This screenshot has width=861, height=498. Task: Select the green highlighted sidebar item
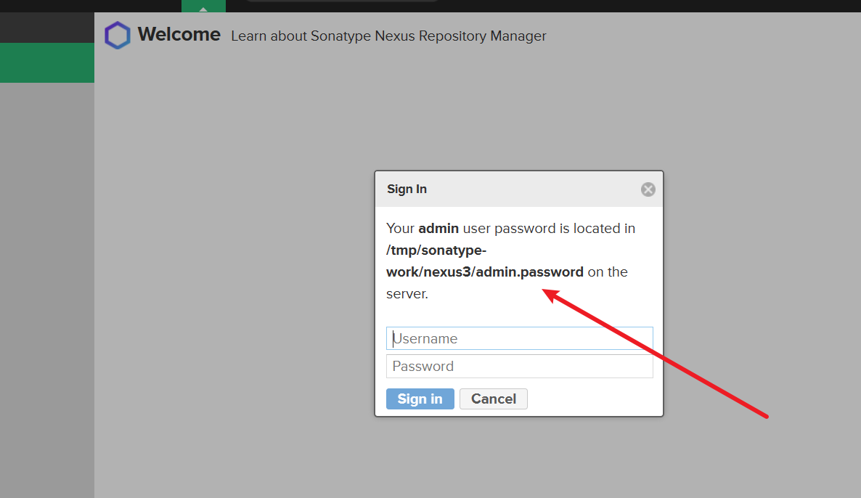(x=47, y=62)
